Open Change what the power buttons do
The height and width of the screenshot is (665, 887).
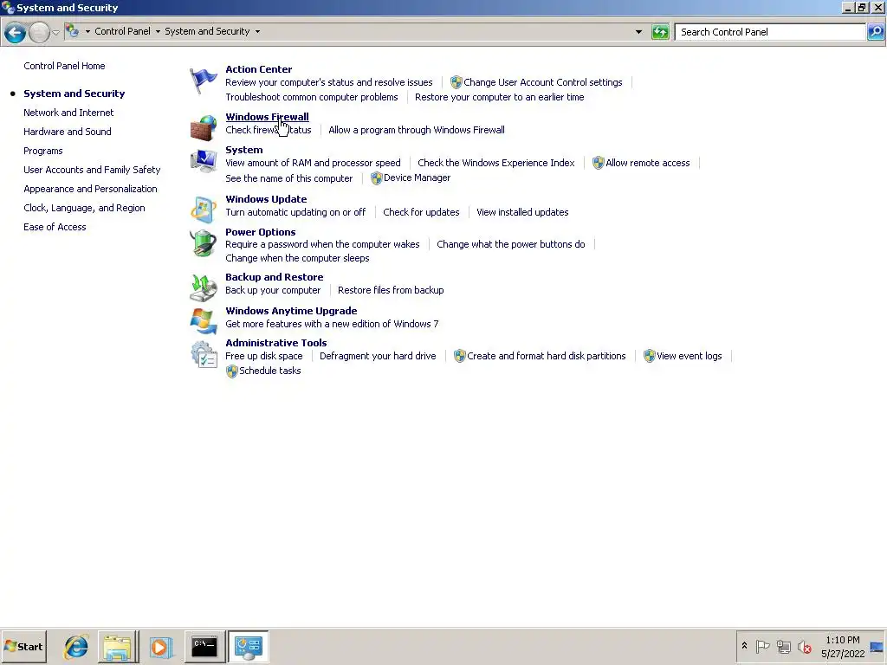tap(511, 244)
